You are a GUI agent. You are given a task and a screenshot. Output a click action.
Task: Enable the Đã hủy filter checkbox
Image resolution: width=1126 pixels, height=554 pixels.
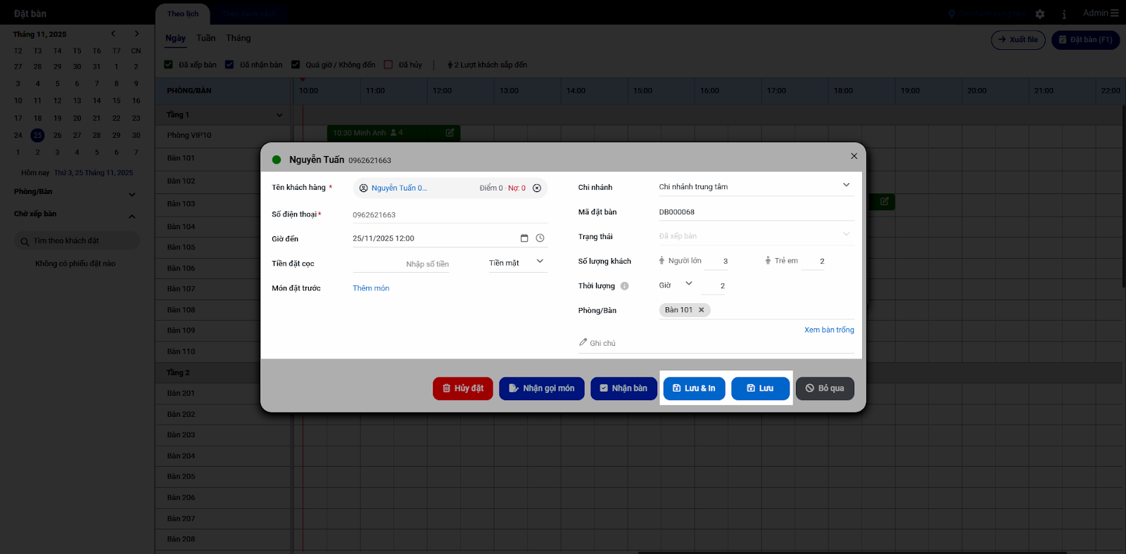pos(388,65)
